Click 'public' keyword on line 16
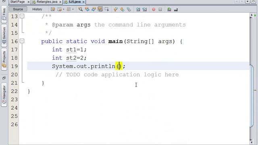 coord(52,41)
